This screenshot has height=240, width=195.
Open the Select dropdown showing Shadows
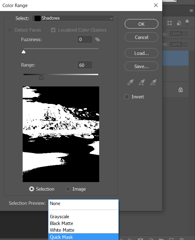[73, 18]
